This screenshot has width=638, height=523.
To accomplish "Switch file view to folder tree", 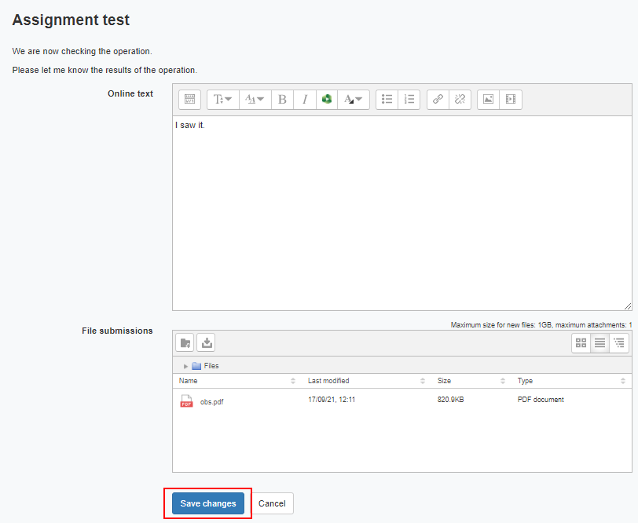I will click(619, 342).
